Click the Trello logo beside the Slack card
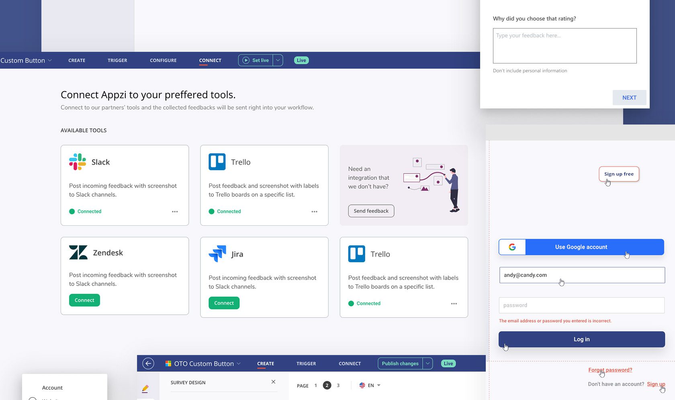The image size is (675, 400). 217,162
